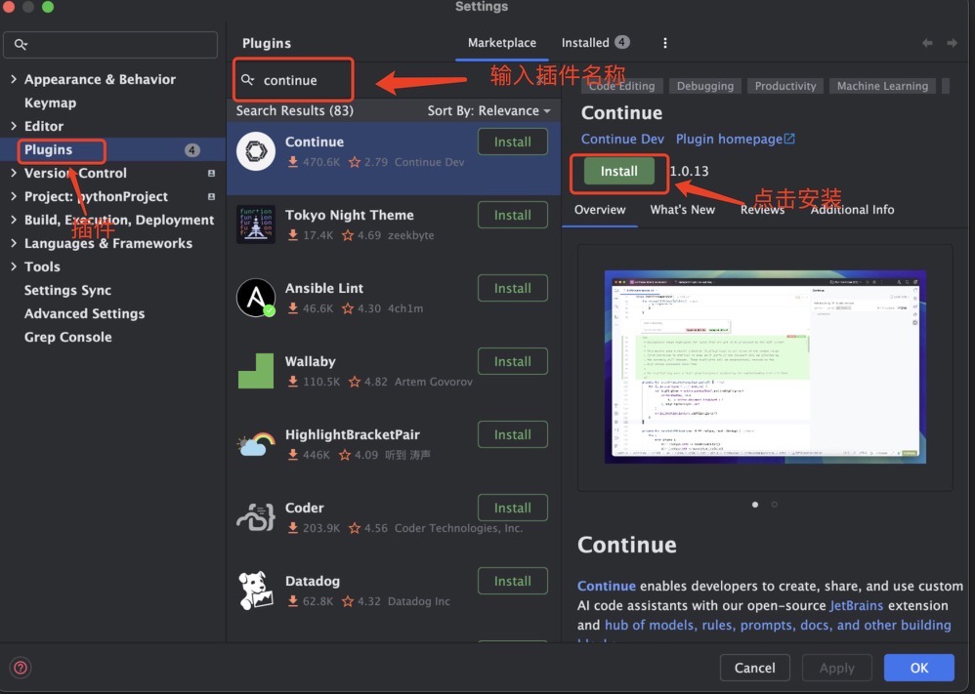Click the Continue plugin logo icon

(x=256, y=151)
